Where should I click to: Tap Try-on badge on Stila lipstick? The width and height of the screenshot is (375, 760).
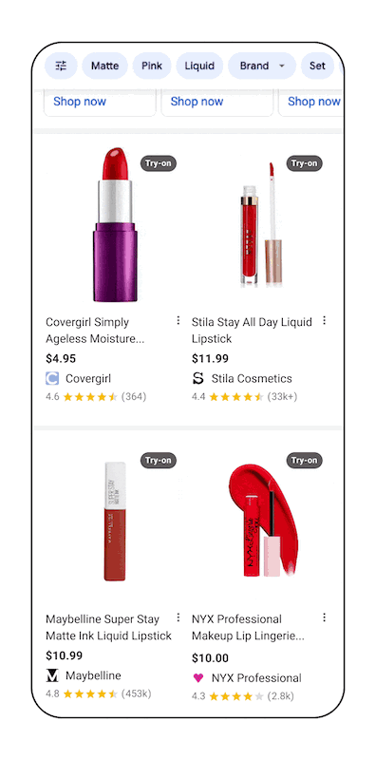304,163
